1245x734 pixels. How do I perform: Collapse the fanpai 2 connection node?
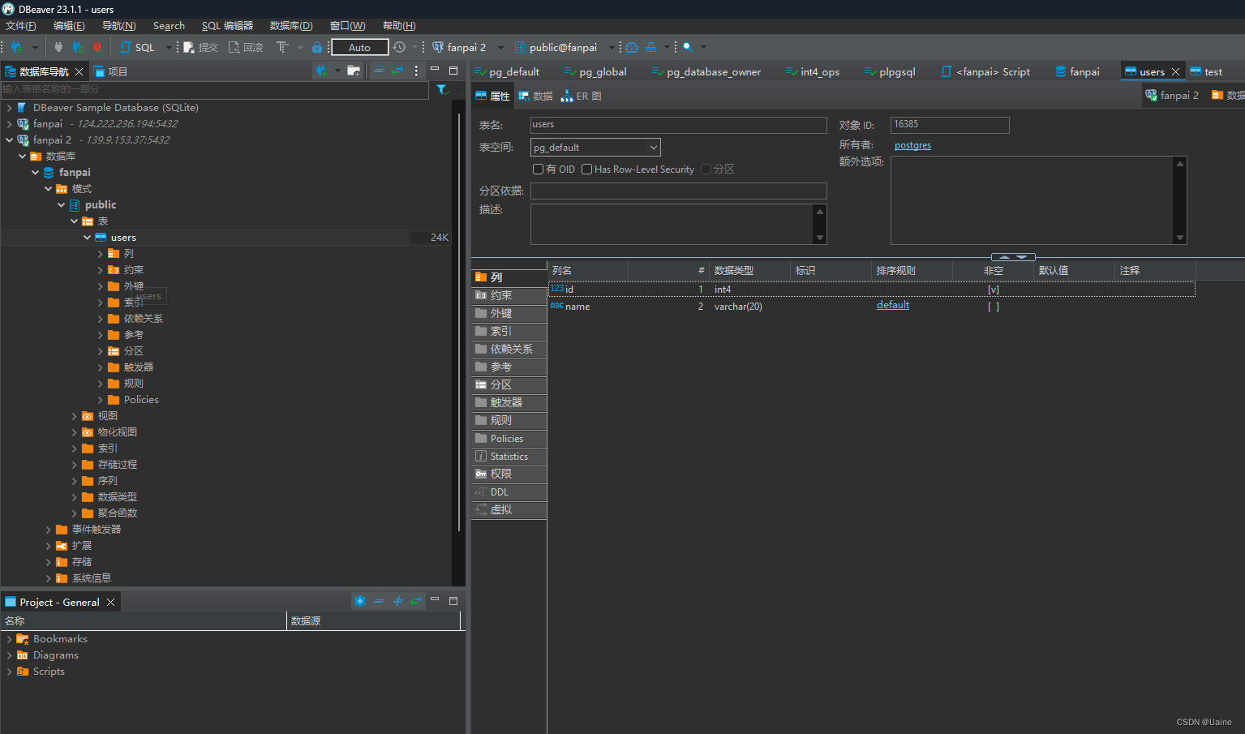pos(9,140)
